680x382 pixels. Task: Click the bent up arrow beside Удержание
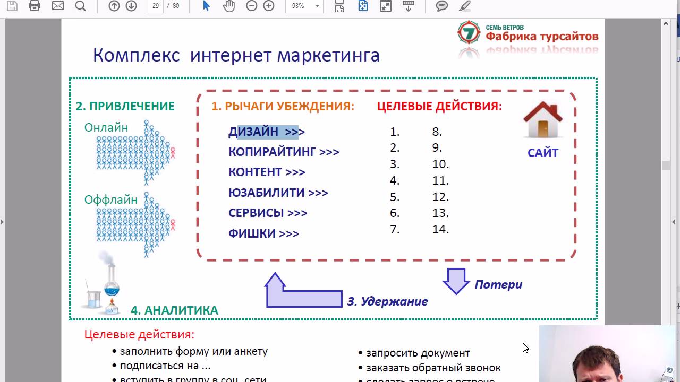(304, 290)
